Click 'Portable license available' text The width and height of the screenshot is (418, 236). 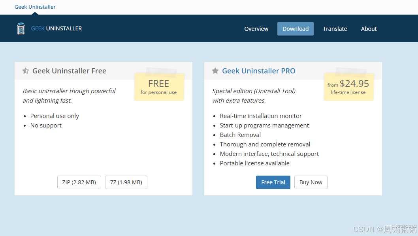click(x=254, y=163)
